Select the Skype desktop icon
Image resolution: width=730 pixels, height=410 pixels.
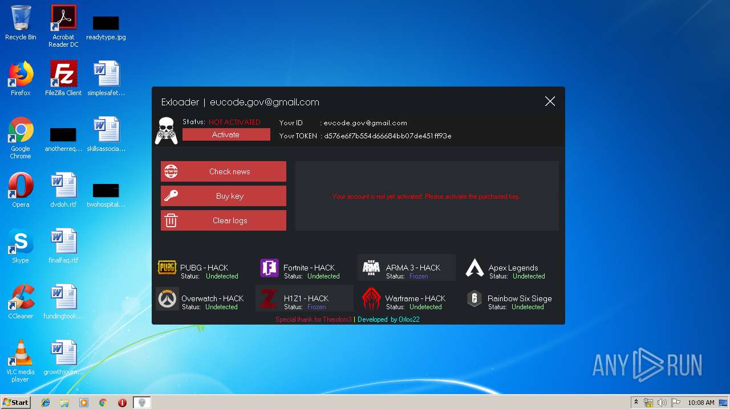point(21,246)
